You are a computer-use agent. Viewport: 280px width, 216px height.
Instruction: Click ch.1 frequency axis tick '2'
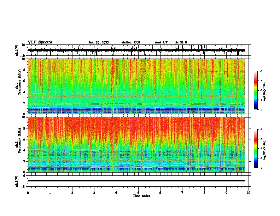pos(24,103)
